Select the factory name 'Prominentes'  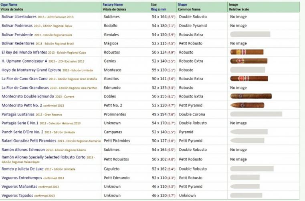115,114
